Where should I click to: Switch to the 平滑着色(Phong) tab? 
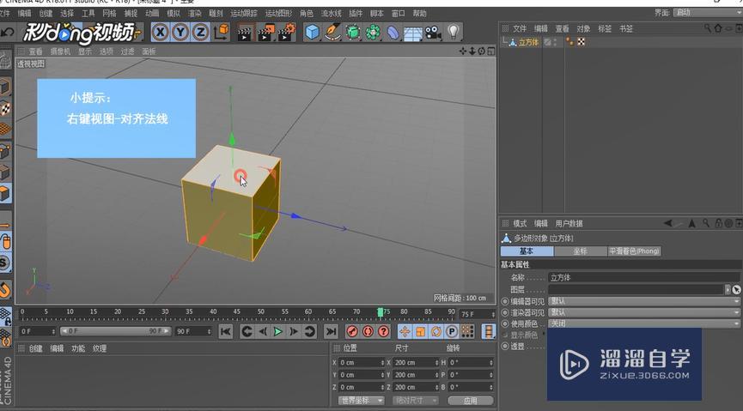(634, 251)
